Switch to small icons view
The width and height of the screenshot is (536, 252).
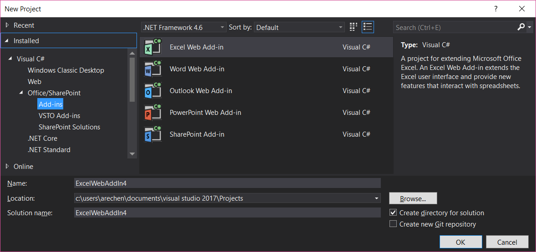[x=354, y=27]
